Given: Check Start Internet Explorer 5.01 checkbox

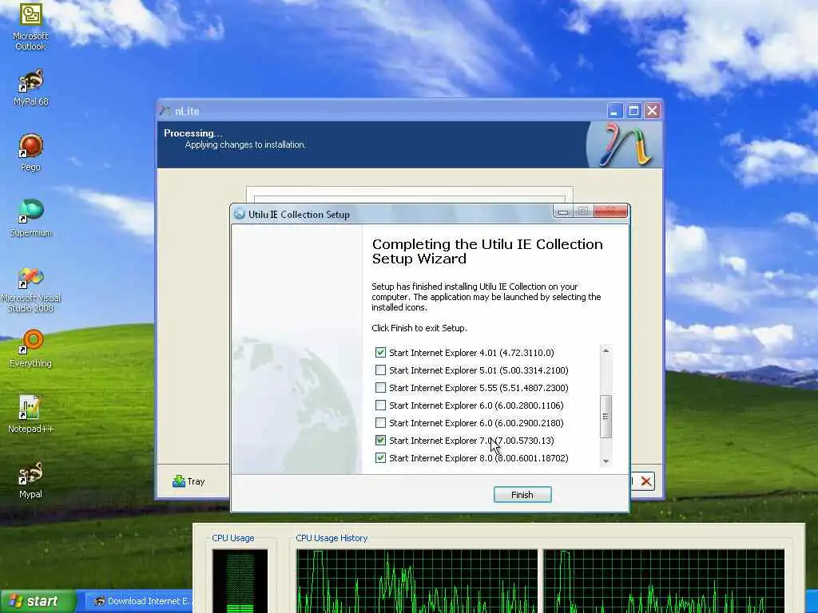Looking at the screenshot, I should (380, 370).
